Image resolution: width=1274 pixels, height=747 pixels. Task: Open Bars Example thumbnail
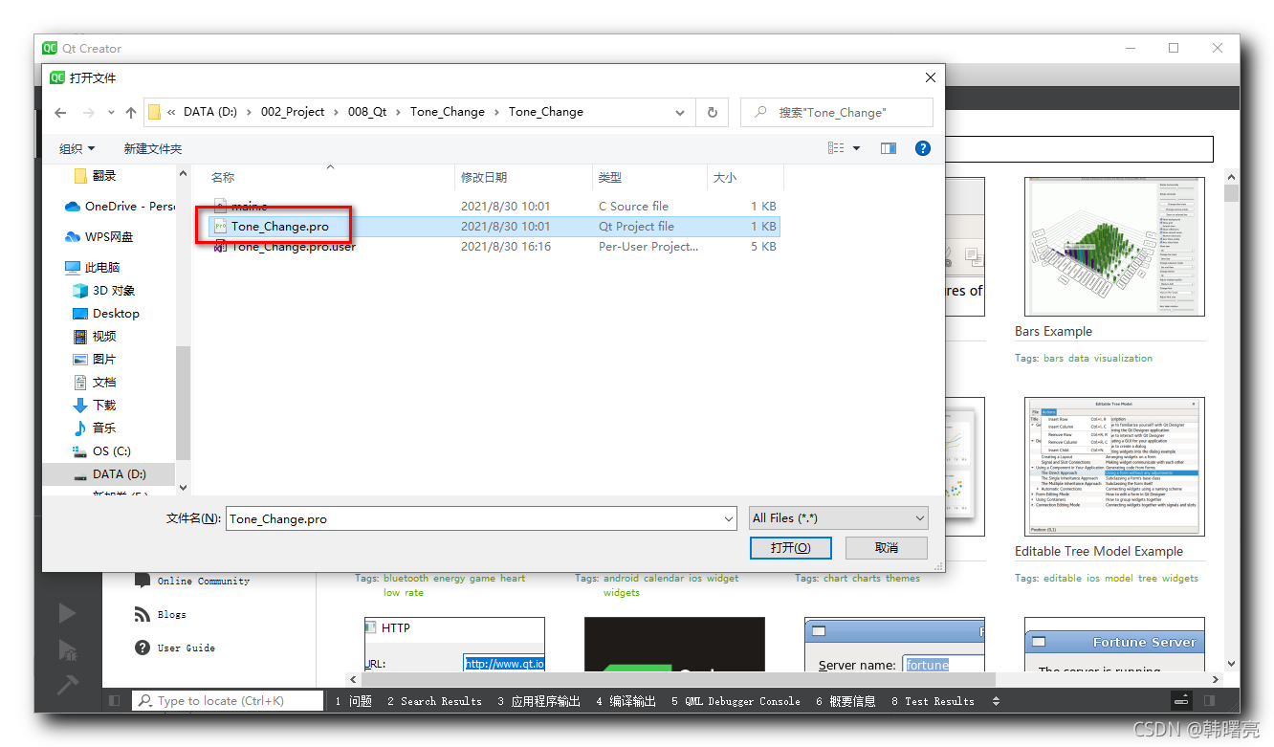[1114, 247]
